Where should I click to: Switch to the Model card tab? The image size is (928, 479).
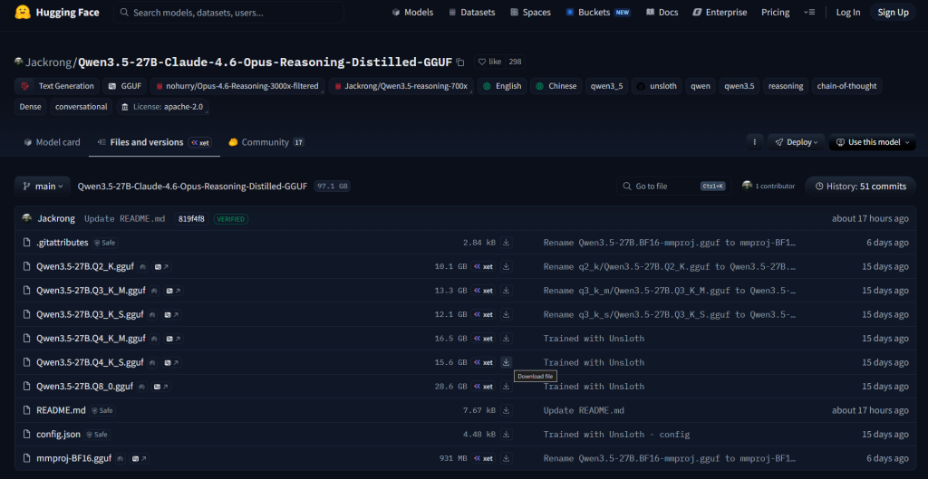pyautogui.click(x=52, y=142)
